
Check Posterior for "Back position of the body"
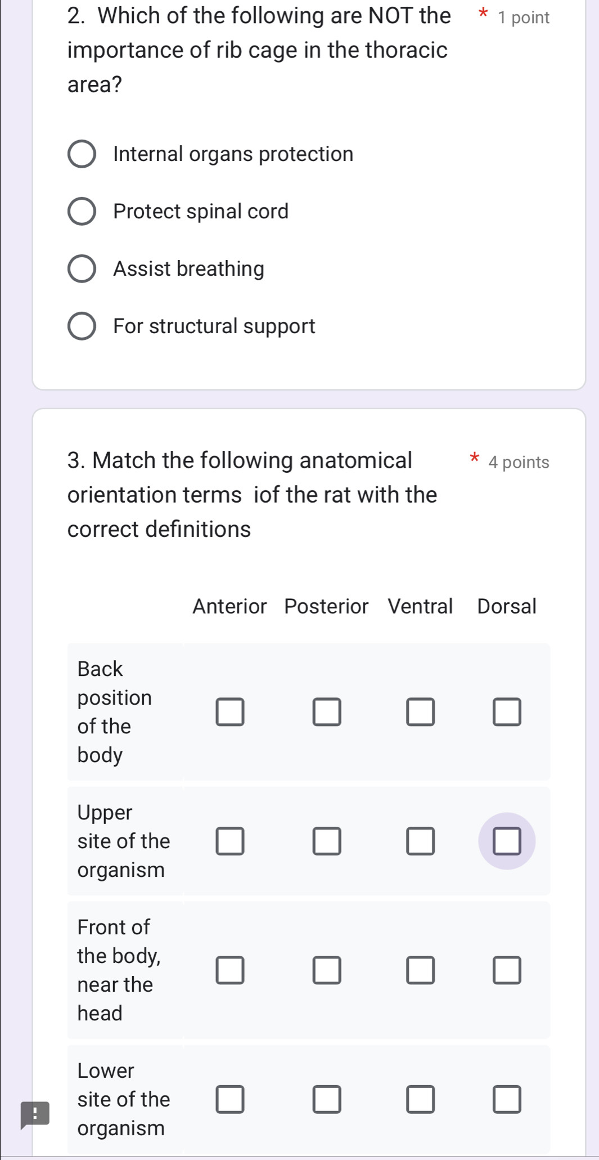click(x=327, y=712)
